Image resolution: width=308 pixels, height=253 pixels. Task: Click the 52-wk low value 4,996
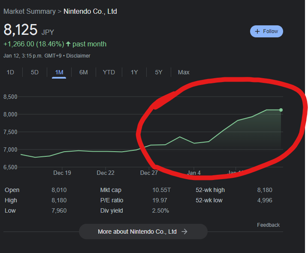pos(265,200)
